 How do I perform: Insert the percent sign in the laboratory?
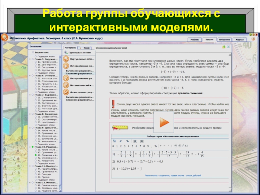[x=156, y=146]
